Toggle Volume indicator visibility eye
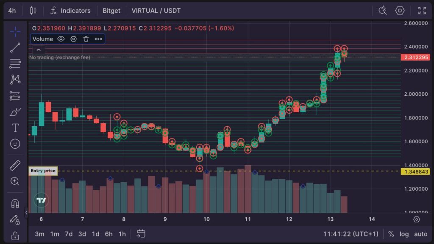Image resolution: width=434 pixels, height=244 pixels. tap(61, 39)
